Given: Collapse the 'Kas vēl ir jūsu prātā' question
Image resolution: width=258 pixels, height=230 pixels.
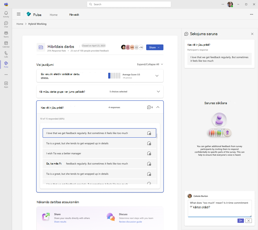Looking at the screenshot, I should pyautogui.click(x=158, y=107).
